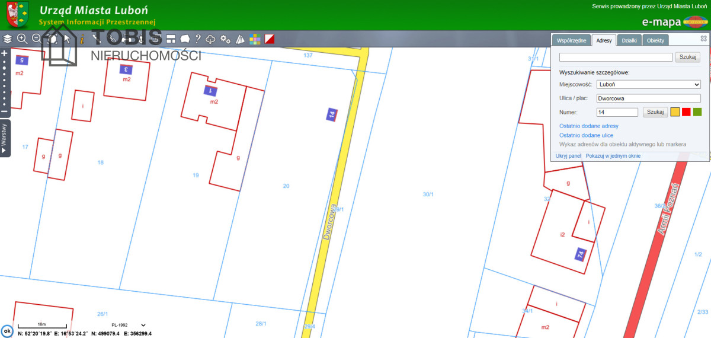Click the colorful grid palette icon
Screen dimensions: 711x338
255,39
